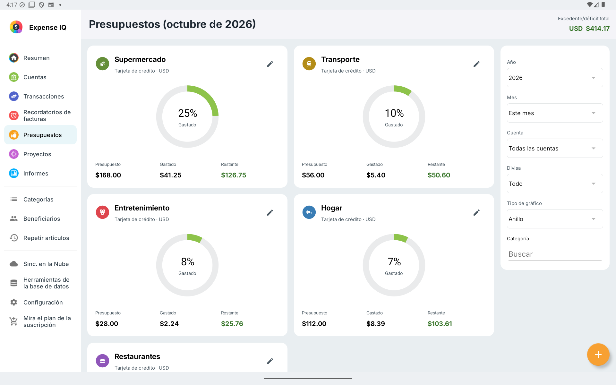
Task: Open database tools icon
Action: 14,283
